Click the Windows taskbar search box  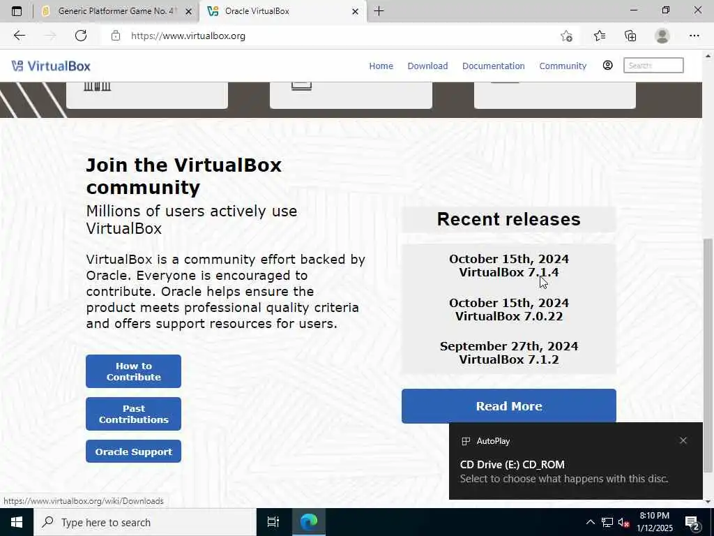click(145, 522)
